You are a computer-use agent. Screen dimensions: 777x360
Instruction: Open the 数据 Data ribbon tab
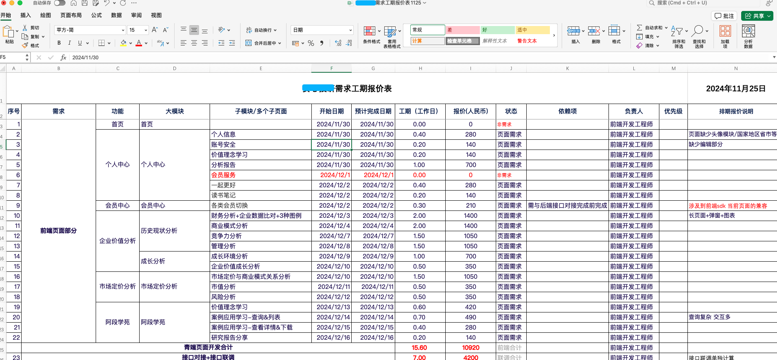tap(116, 15)
